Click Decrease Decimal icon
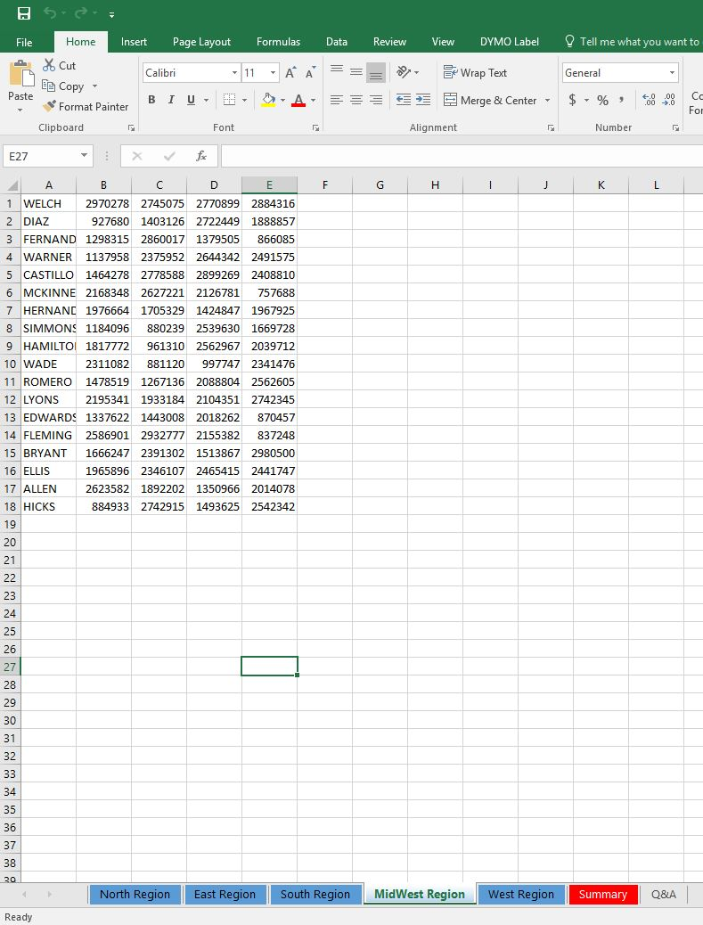This screenshot has width=703, height=925. [x=669, y=100]
